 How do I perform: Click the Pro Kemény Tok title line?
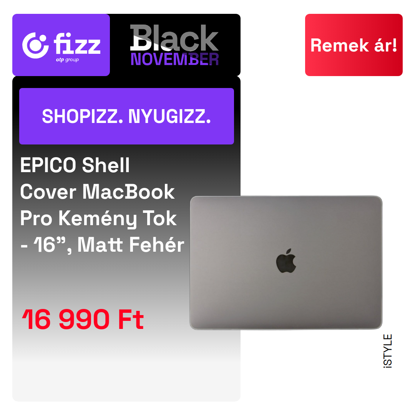[x=98, y=219]
